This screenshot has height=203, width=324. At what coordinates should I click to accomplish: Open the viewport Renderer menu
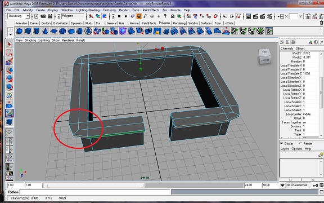[67, 40]
